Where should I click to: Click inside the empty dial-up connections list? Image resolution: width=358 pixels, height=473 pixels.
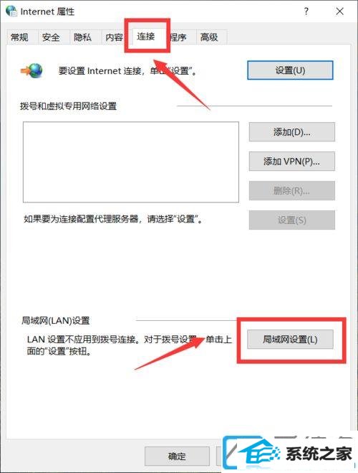(131, 162)
